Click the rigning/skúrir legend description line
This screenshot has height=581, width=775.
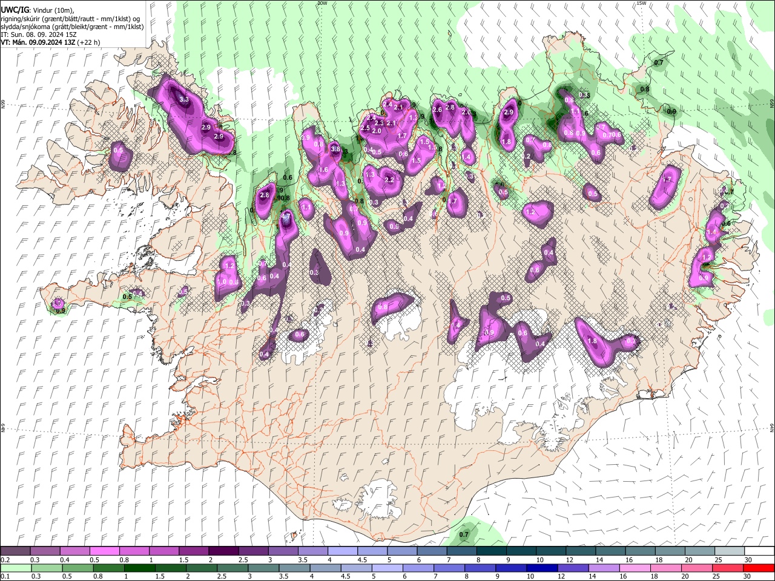[71, 19]
